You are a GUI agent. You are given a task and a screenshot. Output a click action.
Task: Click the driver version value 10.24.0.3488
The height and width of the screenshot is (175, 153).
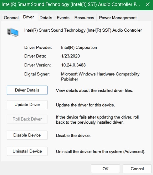[73, 65]
